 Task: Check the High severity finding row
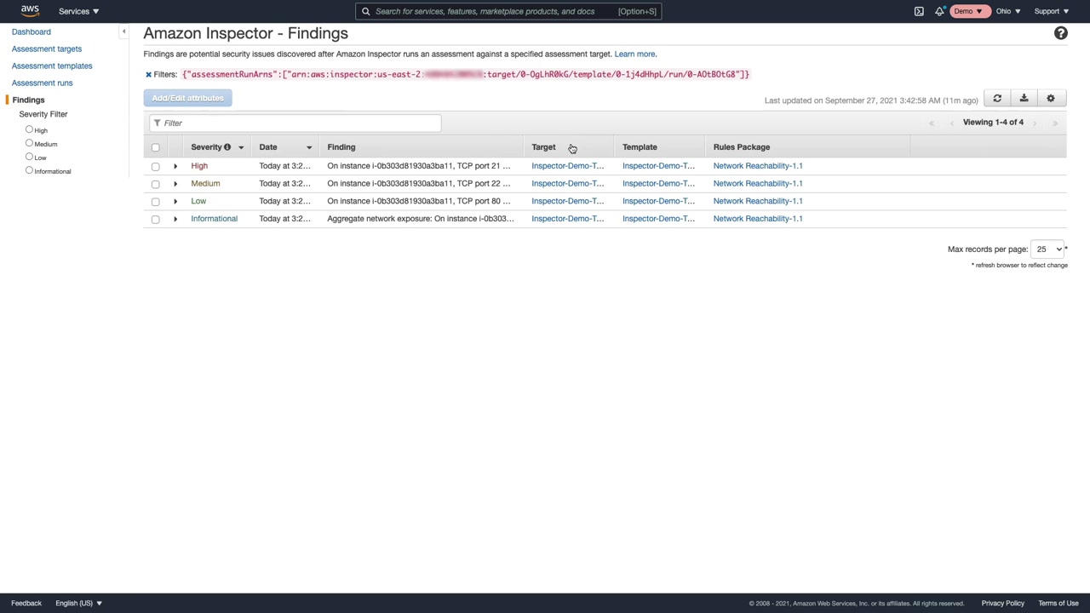pyautogui.click(x=155, y=166)
